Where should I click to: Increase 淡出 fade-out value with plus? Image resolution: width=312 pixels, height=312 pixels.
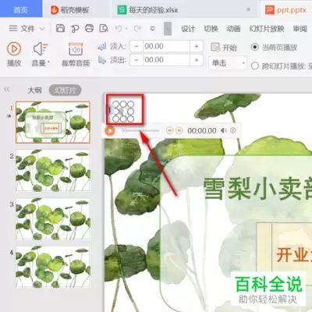197,60
